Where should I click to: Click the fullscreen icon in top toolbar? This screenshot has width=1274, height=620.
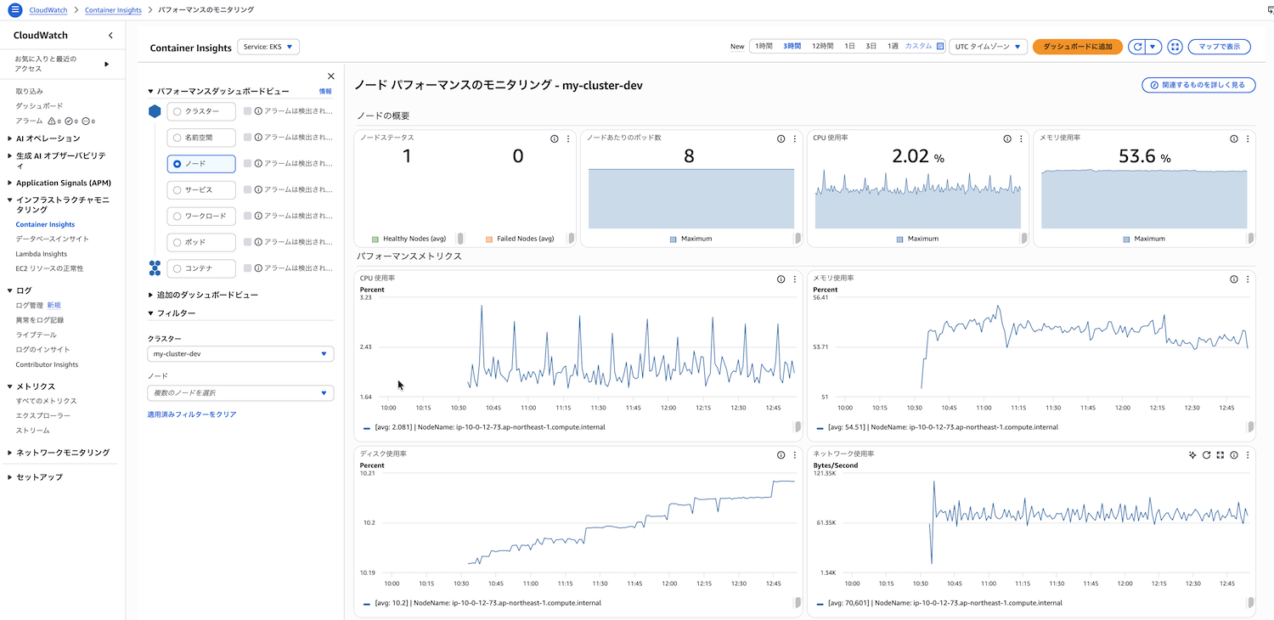(1175, 47)
